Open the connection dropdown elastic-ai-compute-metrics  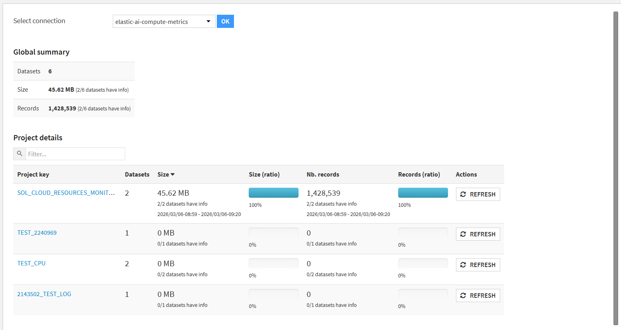tap(164, 22)
